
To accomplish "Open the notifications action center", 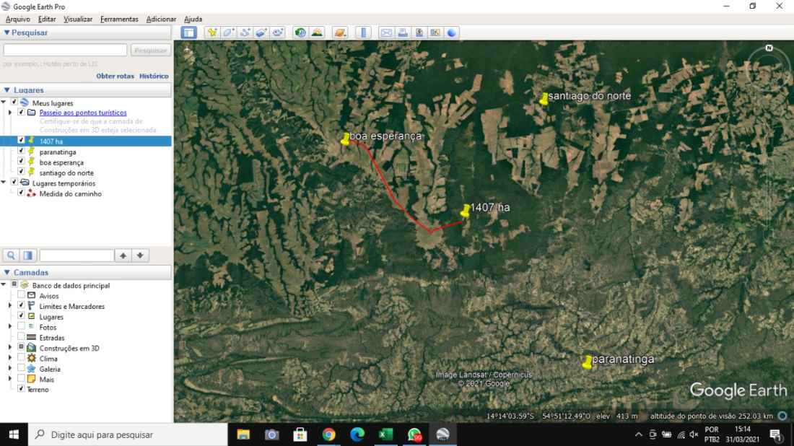I will point(775,434).
